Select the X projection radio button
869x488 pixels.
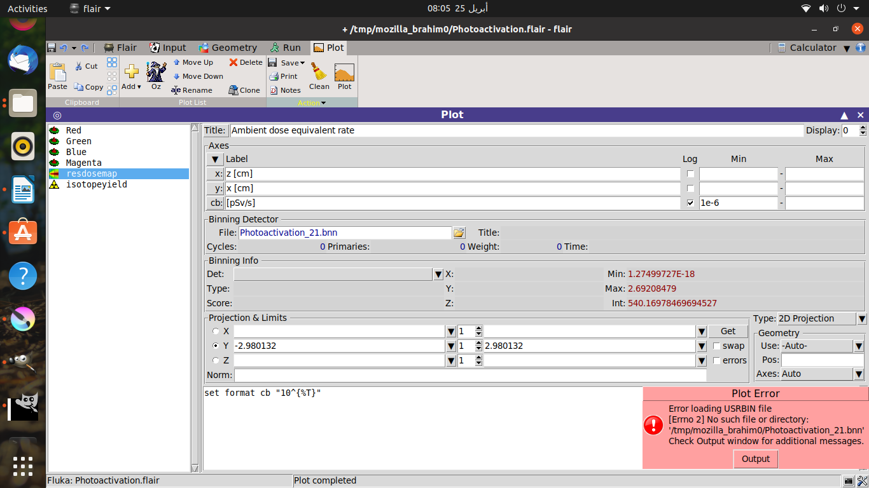(x=216, y=331)
